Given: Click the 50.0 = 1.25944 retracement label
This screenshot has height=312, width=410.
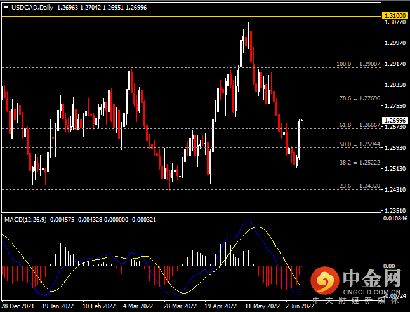Looking at the screenshot, I should pyautogui.click(x=360, y=144).
